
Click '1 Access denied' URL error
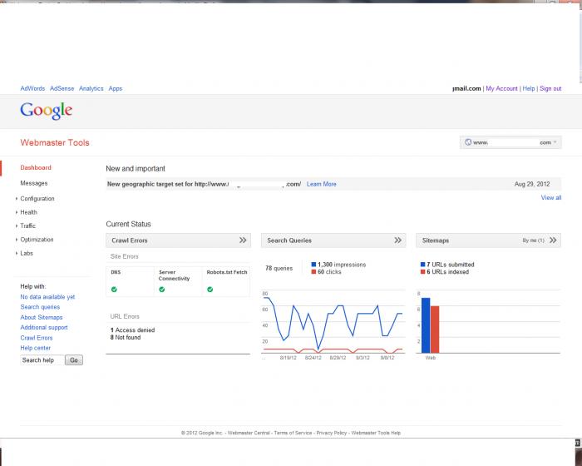click(132, 330)
